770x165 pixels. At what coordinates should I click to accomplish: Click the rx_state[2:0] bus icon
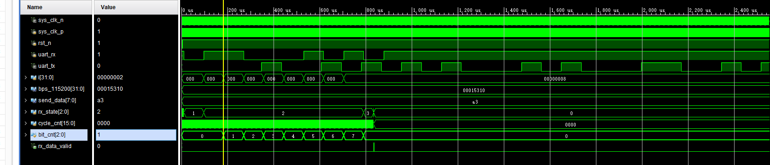click(x=34, y=112)
